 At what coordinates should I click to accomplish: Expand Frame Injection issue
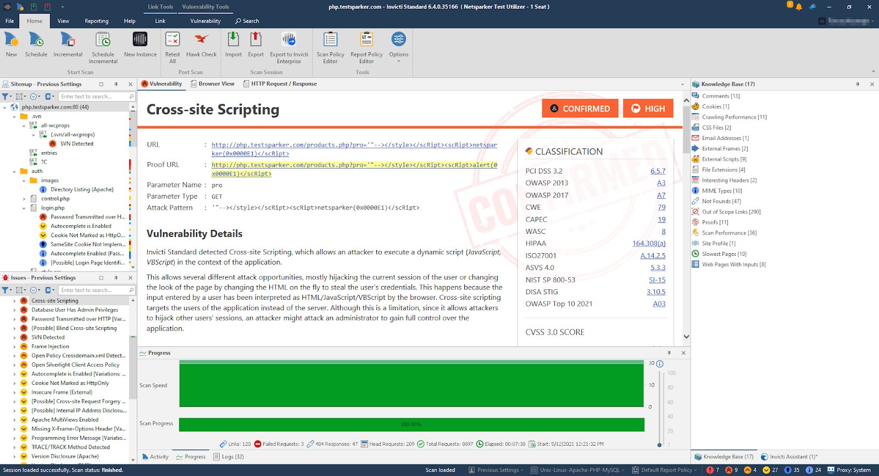pos(14,346)
